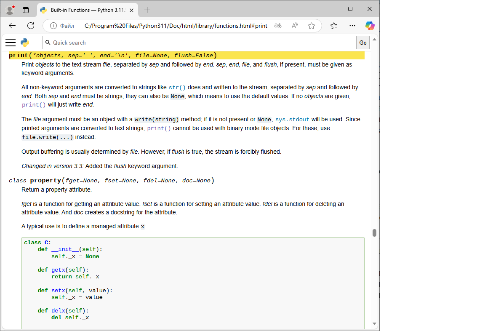
Task: Click the browser back arrow
Action: [x=12, y=26]
